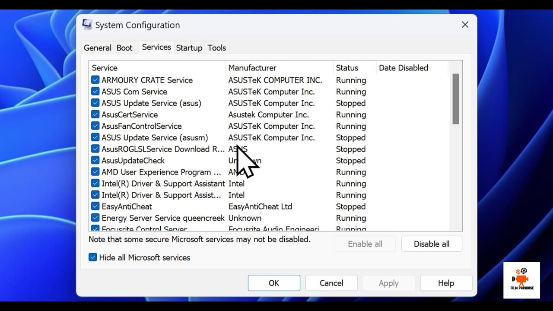Toggle ASUS Update Service (asus) checkbox
This screenshot has height=311, width=553.
(95, 103)
